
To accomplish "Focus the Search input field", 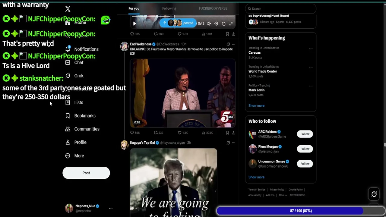I will pyautogui.click(x=281, y=9).
